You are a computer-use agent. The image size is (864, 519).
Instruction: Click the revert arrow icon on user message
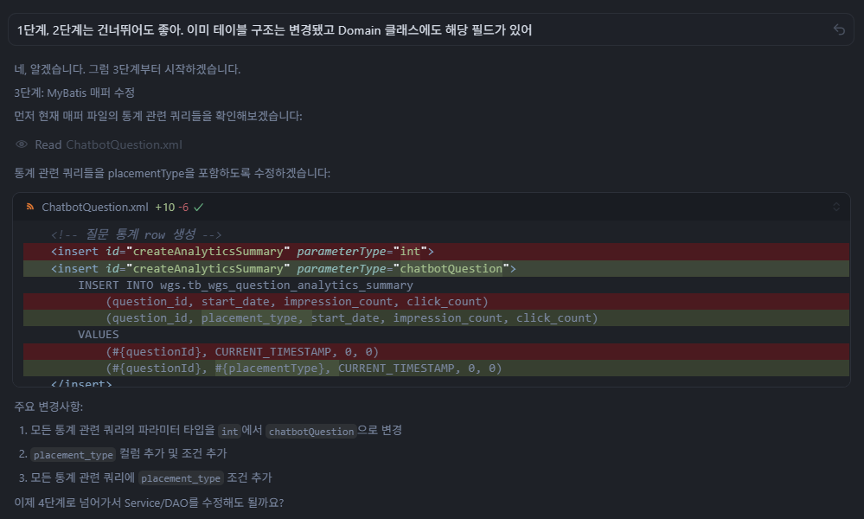point(838,29)
